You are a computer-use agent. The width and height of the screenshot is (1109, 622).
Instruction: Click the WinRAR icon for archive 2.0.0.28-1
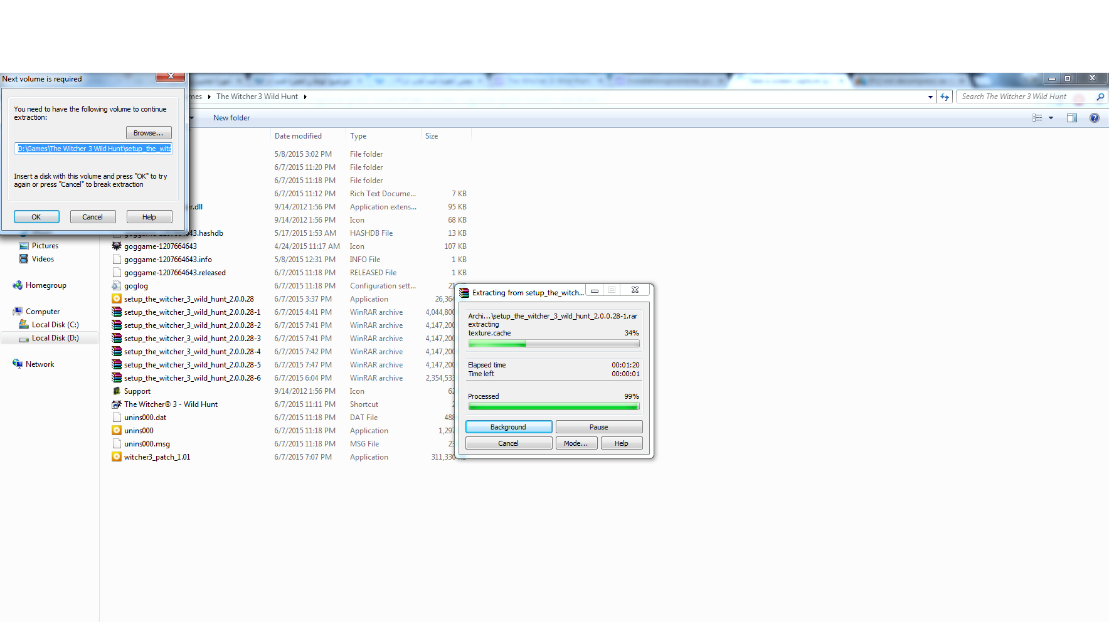(x=117, y=312)
